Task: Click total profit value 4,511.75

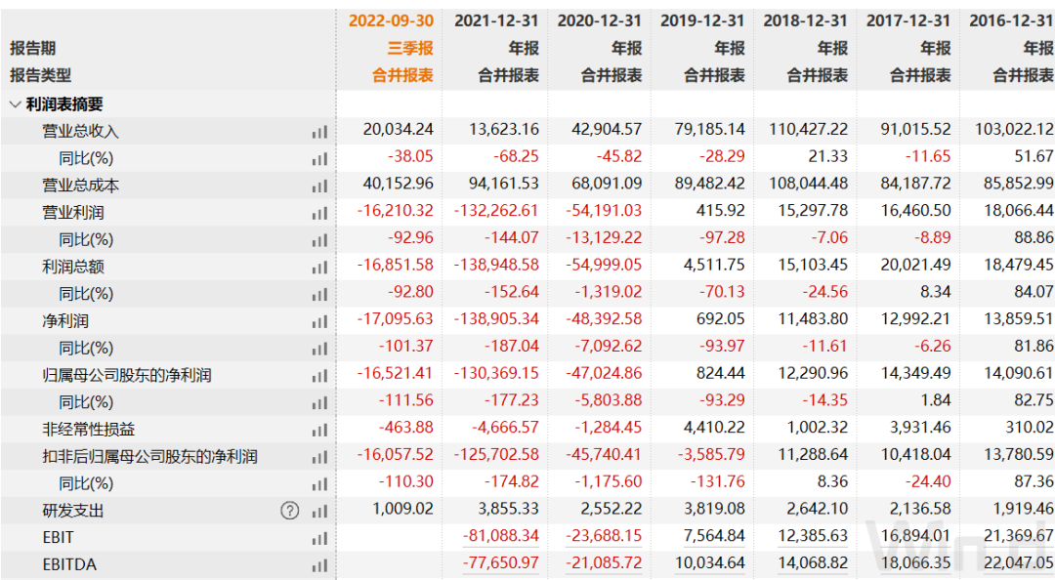Action: coord(714,265)
